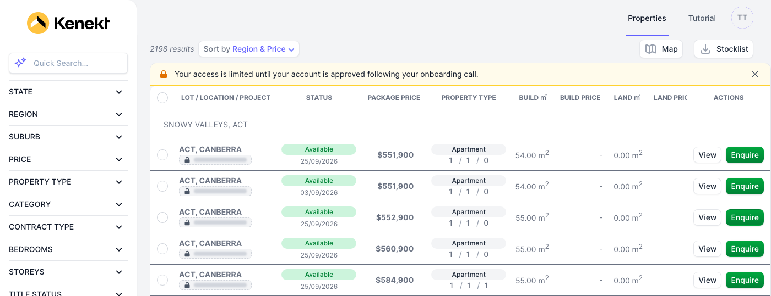Expand the CATEGORY filter
The image size is (771, 296).
tap(68, 204)
